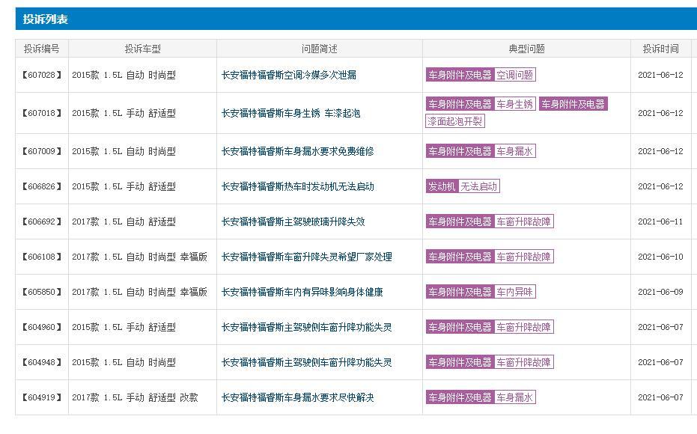Click the 车身漏水 tag in row 604919
This screenshot has height=434, width=697.
515,397
